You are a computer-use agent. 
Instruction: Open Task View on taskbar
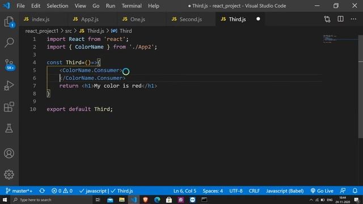pyautogui.click(x=98, y=199)
